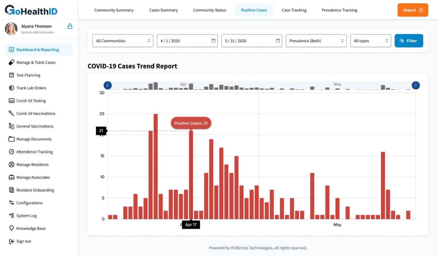Click the folder icon for Manage Documents
The width and height of the screenshot is (438, 256).
[x=11, y=139]
